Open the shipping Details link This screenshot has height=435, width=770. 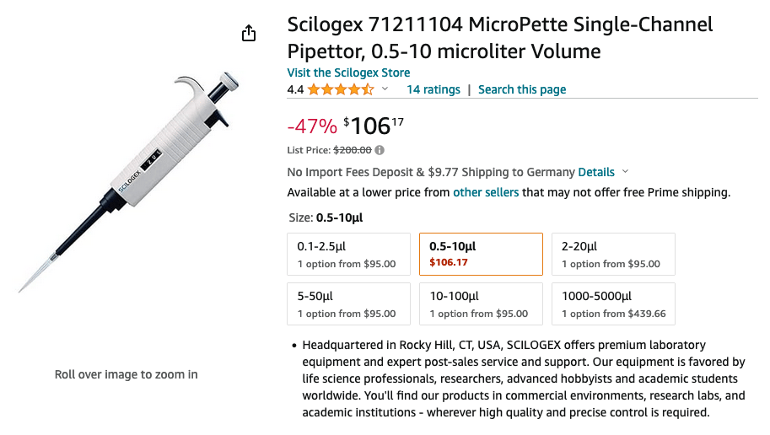pyautogui.click(x=596, y=172)
